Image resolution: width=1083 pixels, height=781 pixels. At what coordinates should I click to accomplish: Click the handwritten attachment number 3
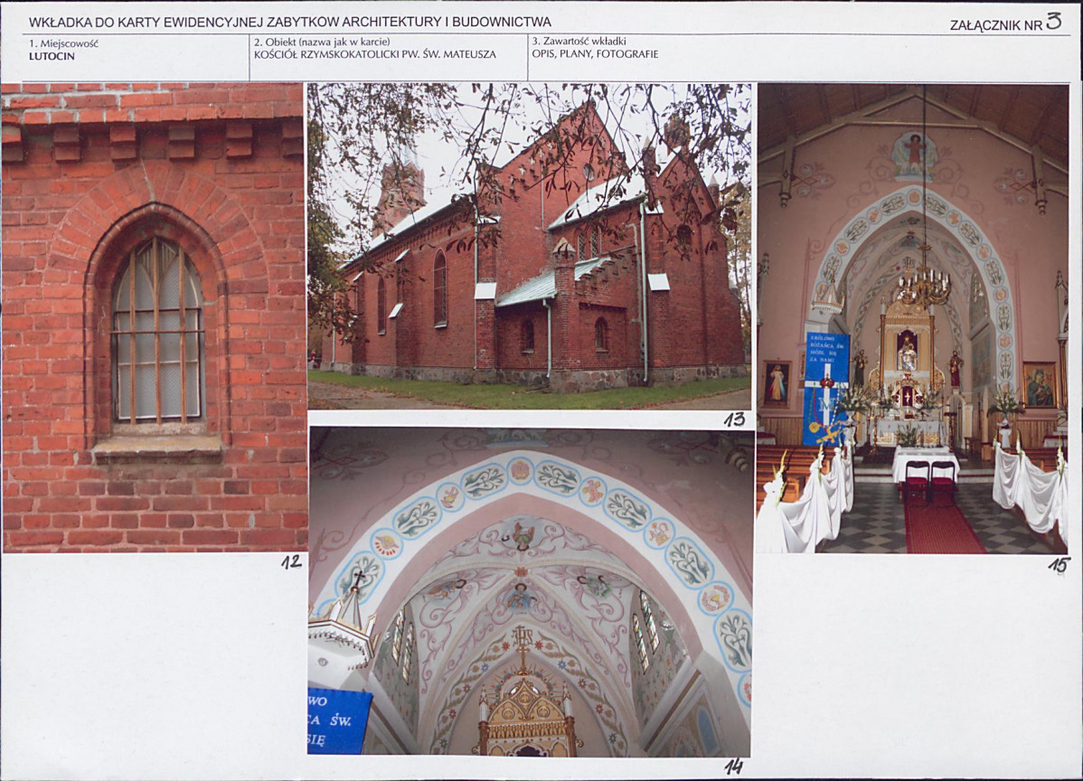pos(1053,22)
